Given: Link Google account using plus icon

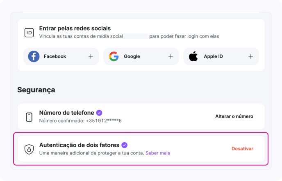Looking at the screenshot, I should tap(171, 56).
